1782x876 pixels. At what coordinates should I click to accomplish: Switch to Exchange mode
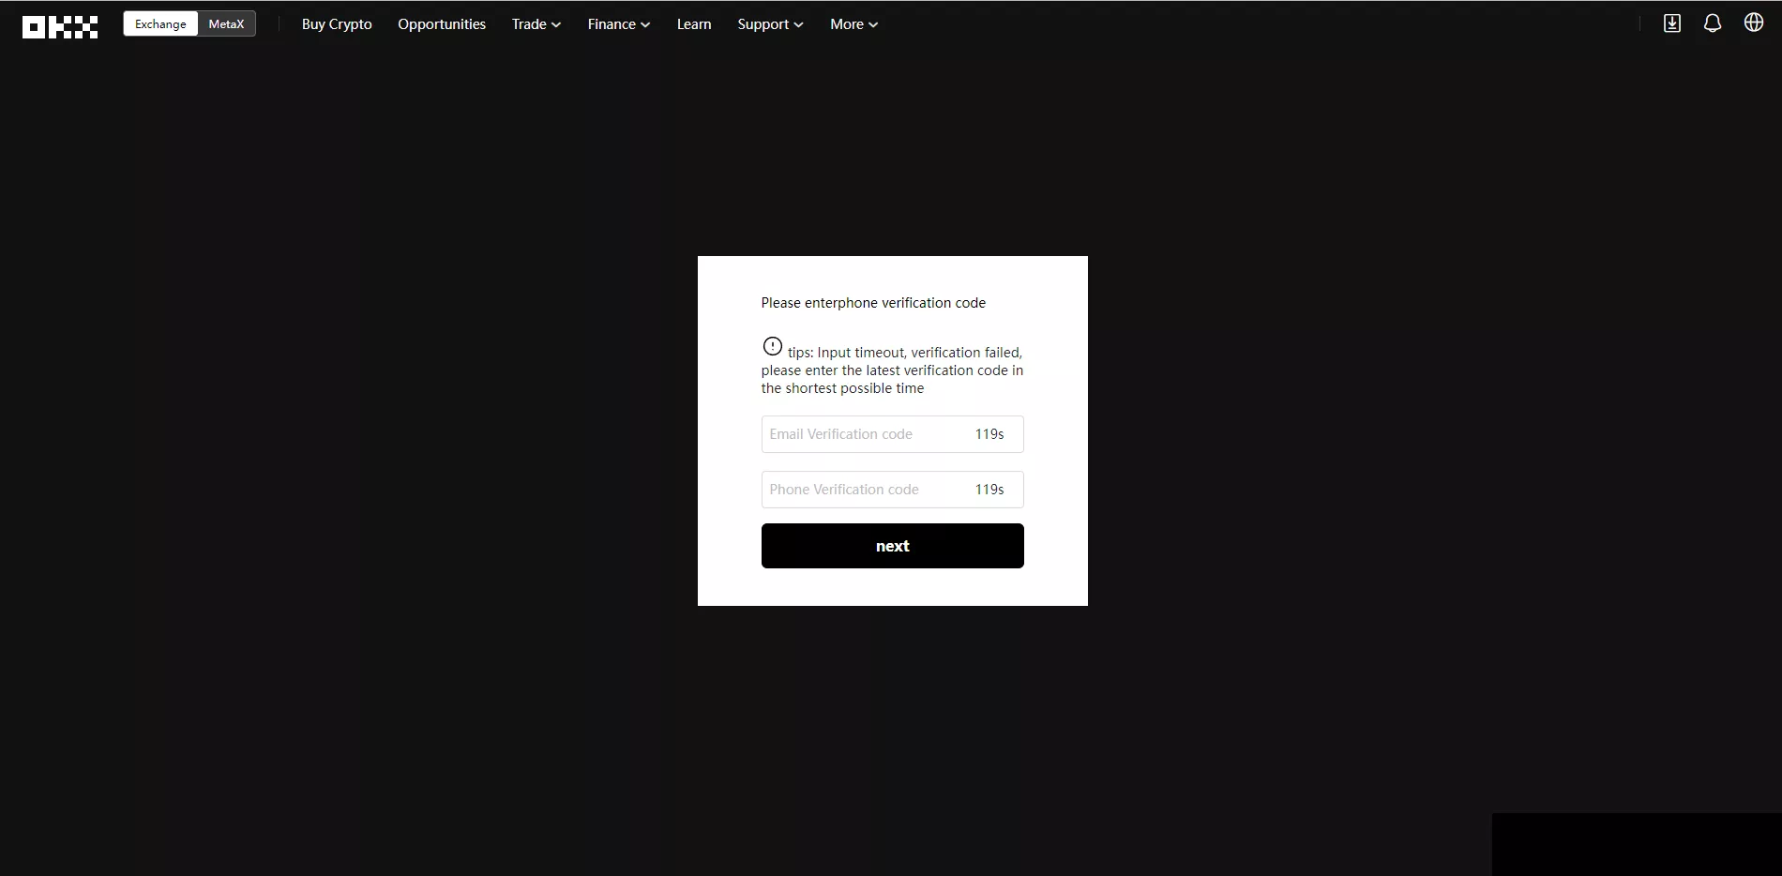point(160,24)
